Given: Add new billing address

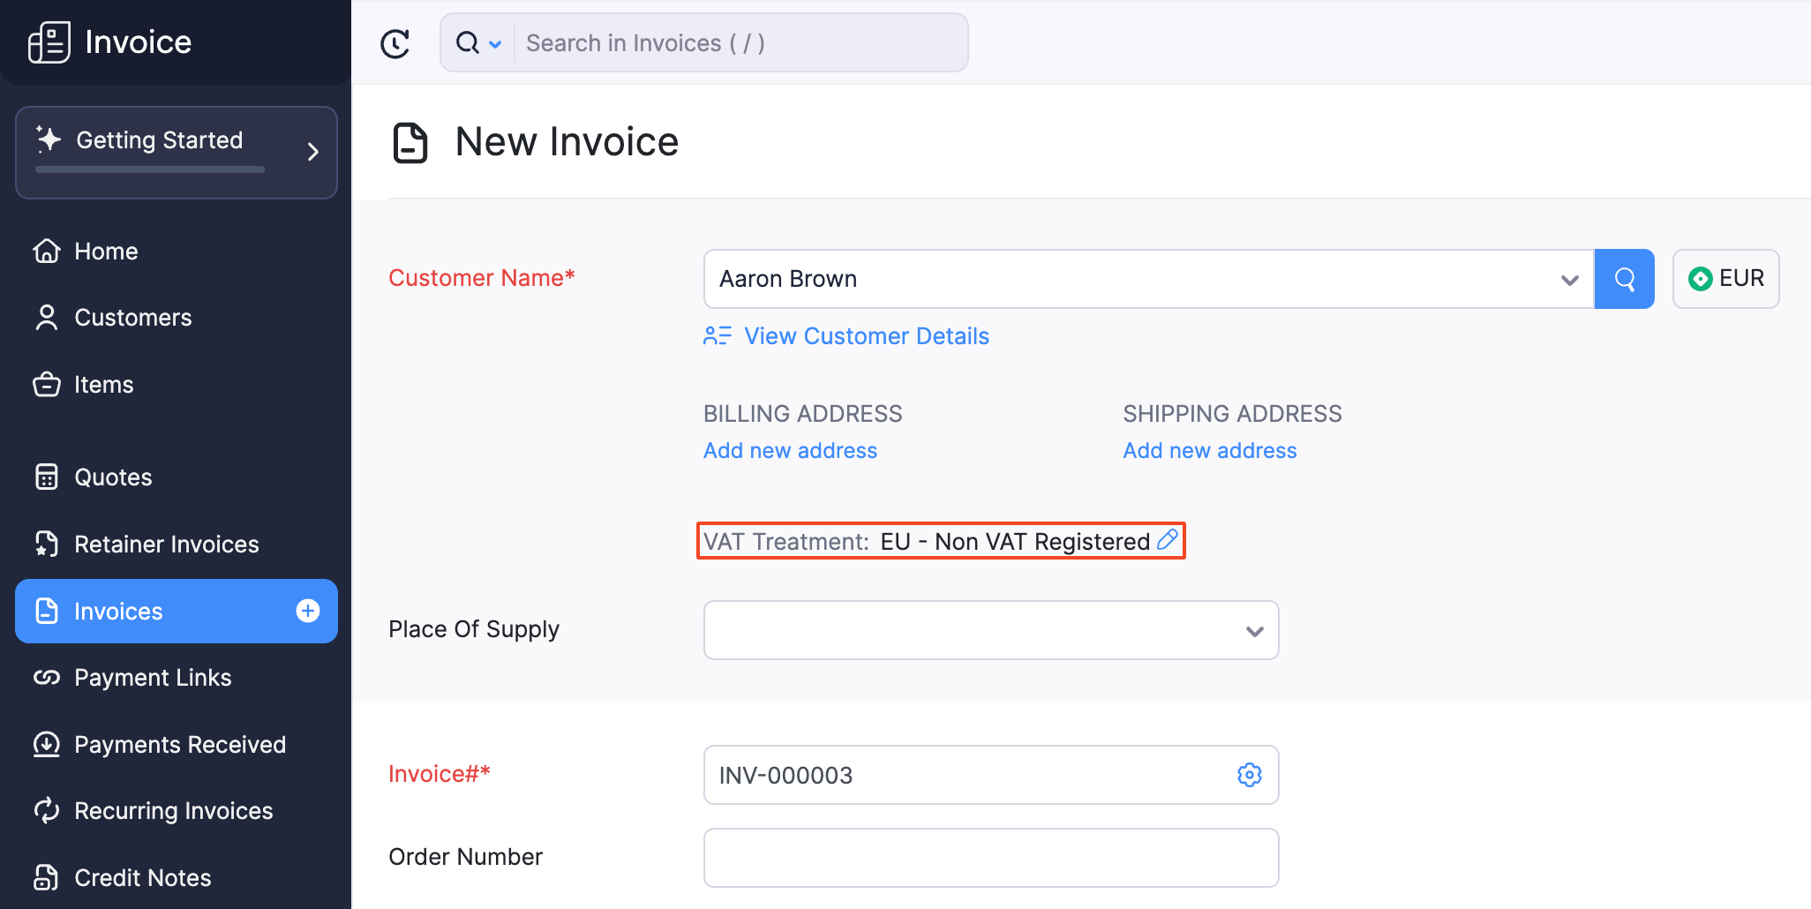Looking at the screenshot, I should [x=789, y=450].
